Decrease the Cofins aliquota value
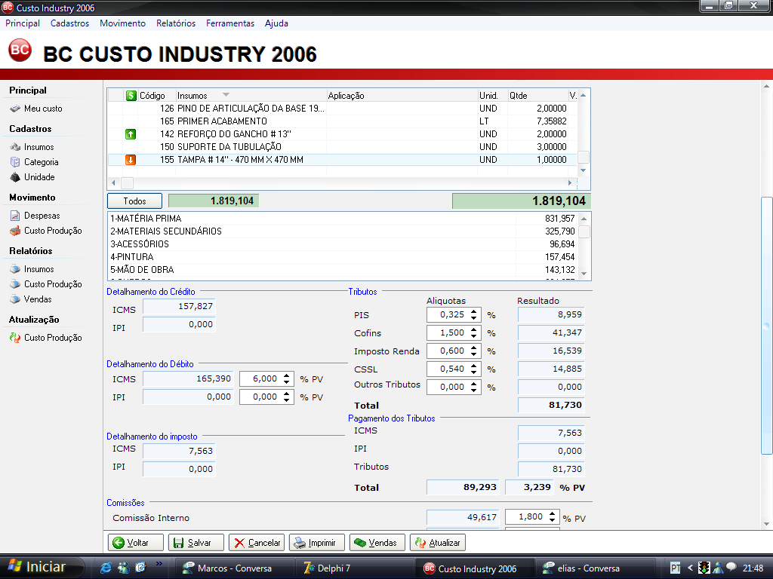 coord(474,336)
